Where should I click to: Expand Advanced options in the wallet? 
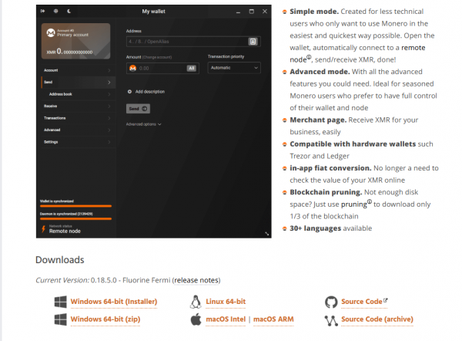pyautogui.click(x=144, y=124)
